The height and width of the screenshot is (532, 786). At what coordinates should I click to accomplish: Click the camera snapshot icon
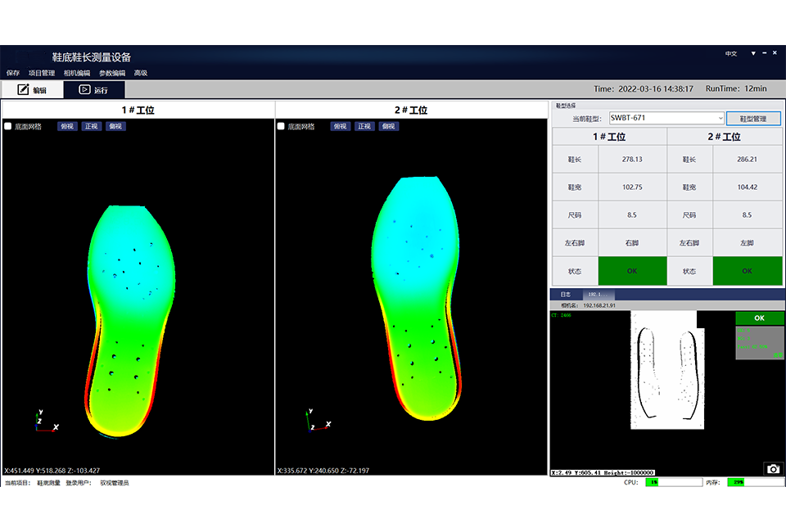(x=773, y=468)
